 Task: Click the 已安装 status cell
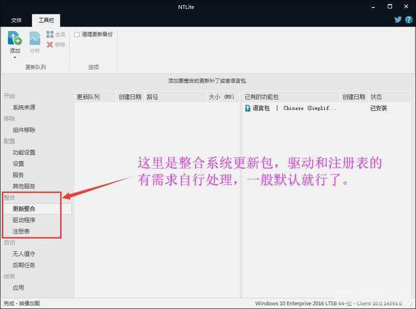[x=378, y=108]
